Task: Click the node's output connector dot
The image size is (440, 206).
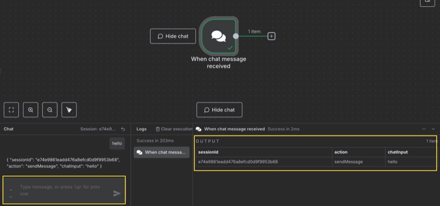Action: (236, 36)
